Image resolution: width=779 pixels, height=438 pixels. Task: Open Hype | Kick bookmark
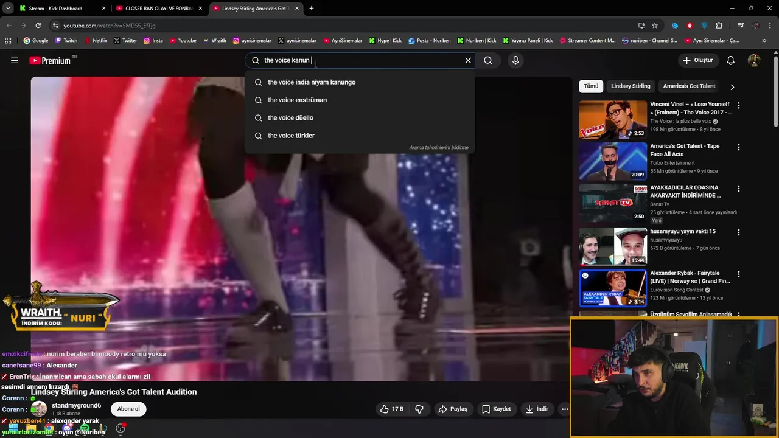click(385, 41)
